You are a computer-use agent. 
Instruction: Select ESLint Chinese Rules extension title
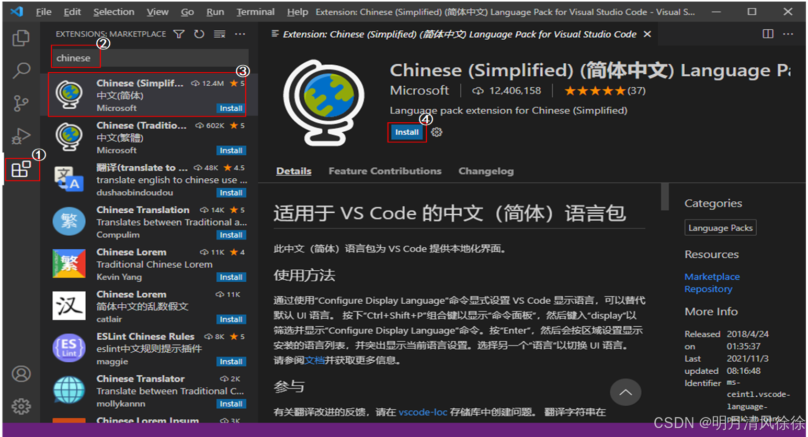pyautogui.click(x=145, y=337)
